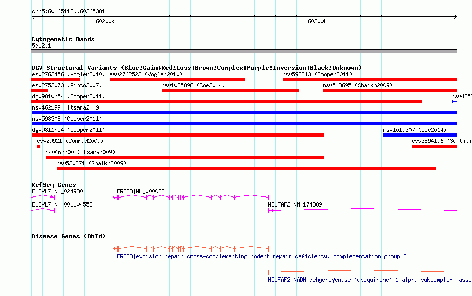Click the nsv598308 (Cooper2011) blue bar
Image resolution: width=472 pixels, height=296 pixels.
click(244, 124)
